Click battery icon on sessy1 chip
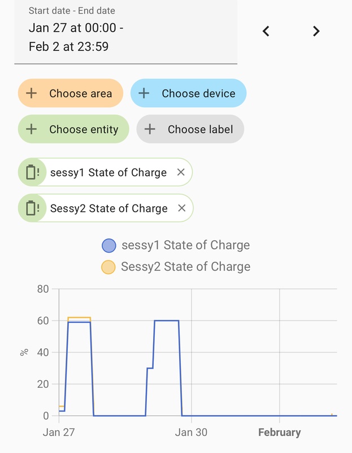Image resolution: width=352 pixels, height=453 pixels. (x=32, y=172)
